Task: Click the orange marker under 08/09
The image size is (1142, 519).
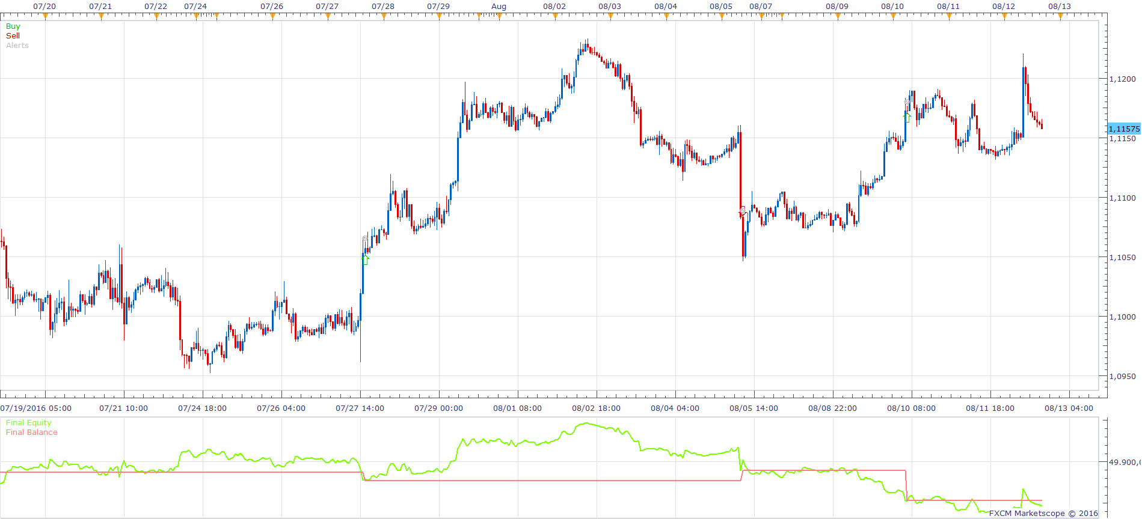Action: [x=838, y=16]
